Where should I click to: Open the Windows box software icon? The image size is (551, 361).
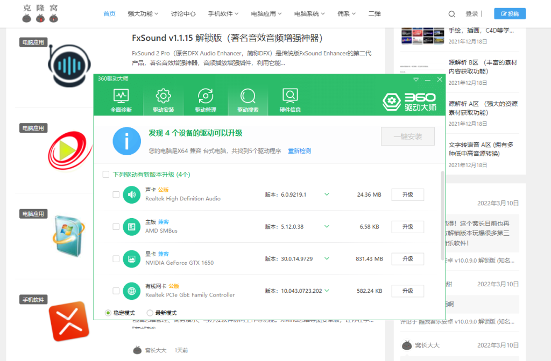(69, 236)
